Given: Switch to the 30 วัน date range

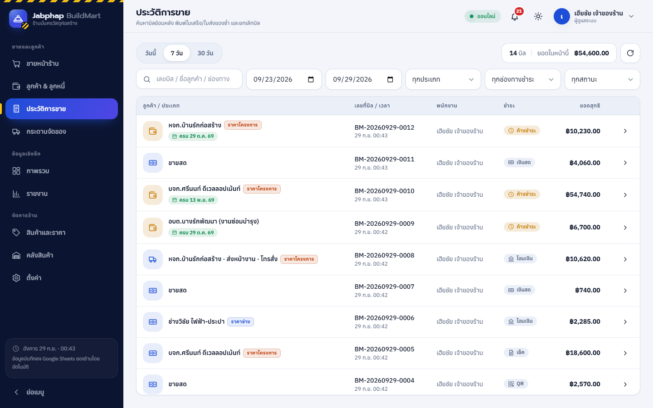Looking at the screenshot, I should [205, 53].
